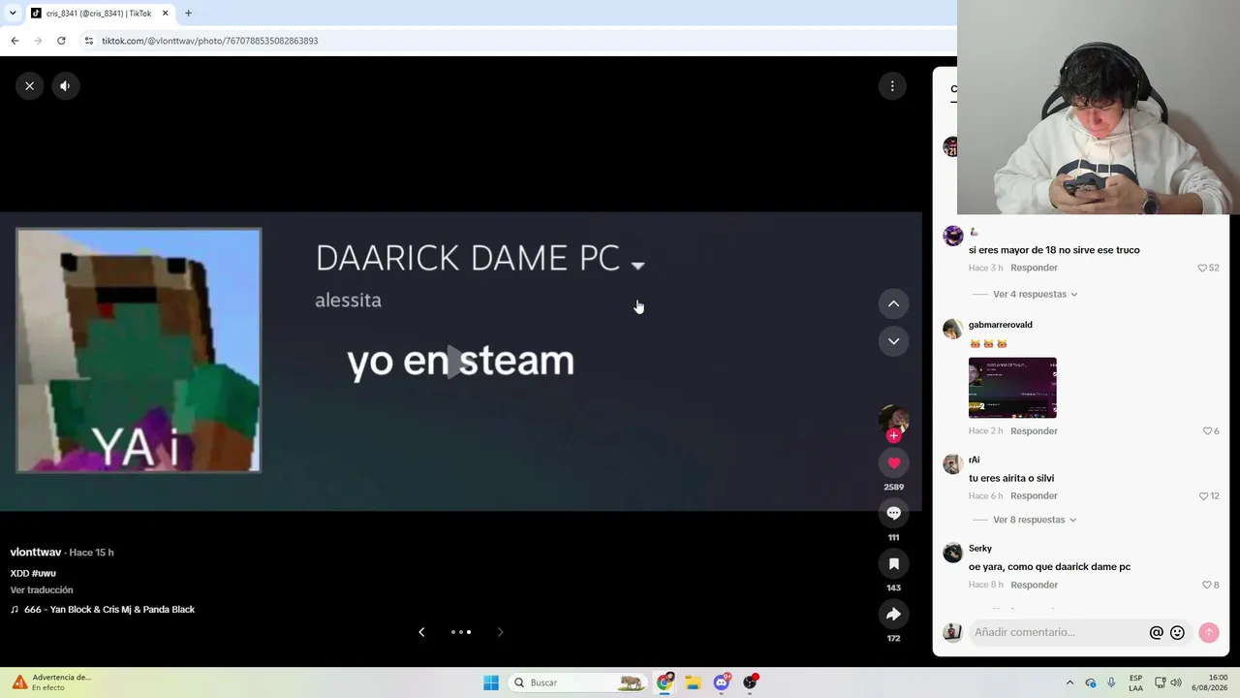The image size is (1240, 698).
Task: Open the image attached to gabmarrerovald's comment
Action: pyautogui.click(x=1012, y=388)
